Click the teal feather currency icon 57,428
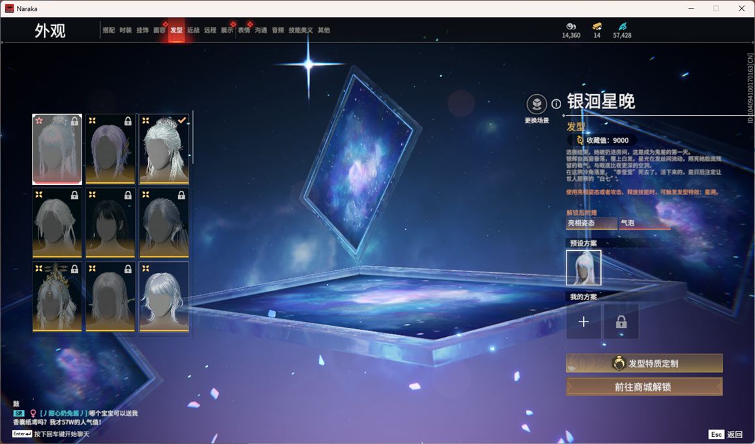 [x=622, y=26]
